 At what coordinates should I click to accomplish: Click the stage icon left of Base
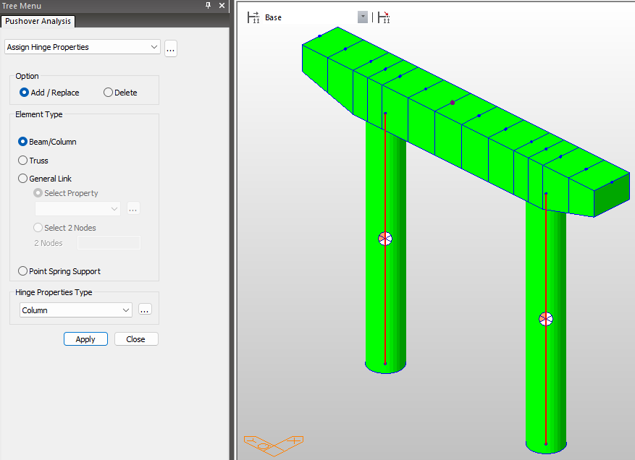(x=253, y=17)
